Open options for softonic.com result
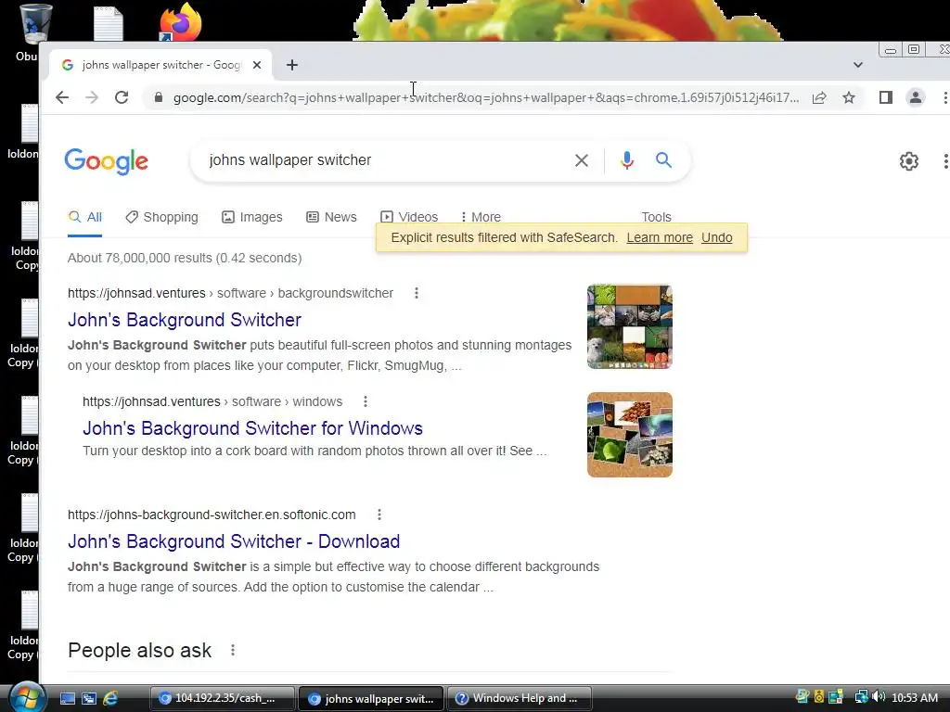This screenshot has width=950, height=712. 379,515
